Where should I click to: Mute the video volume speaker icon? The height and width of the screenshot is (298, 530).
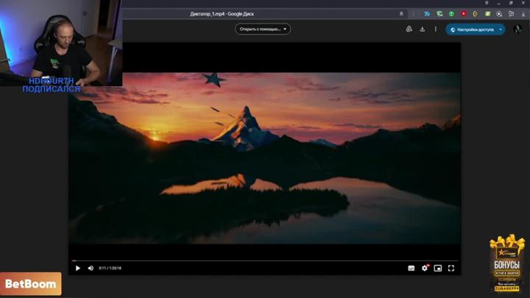coord(91,268)
